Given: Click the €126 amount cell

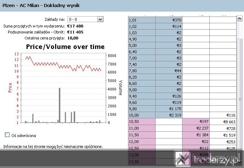Looking at the screenshot, I should click(x=169, y=96).
